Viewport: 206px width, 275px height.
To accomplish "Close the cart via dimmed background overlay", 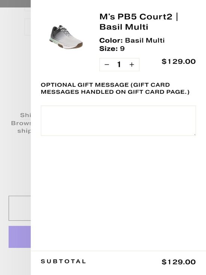I will pos(15,158).
